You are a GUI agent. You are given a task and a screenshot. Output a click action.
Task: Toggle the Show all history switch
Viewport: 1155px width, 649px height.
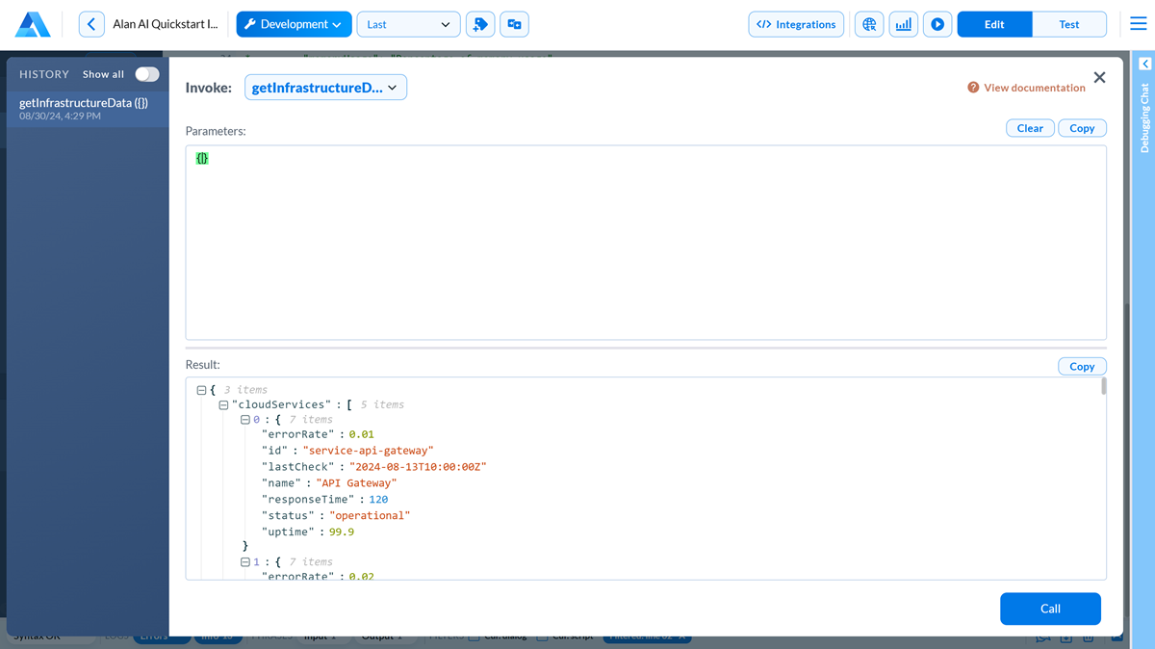coord(146,74)
